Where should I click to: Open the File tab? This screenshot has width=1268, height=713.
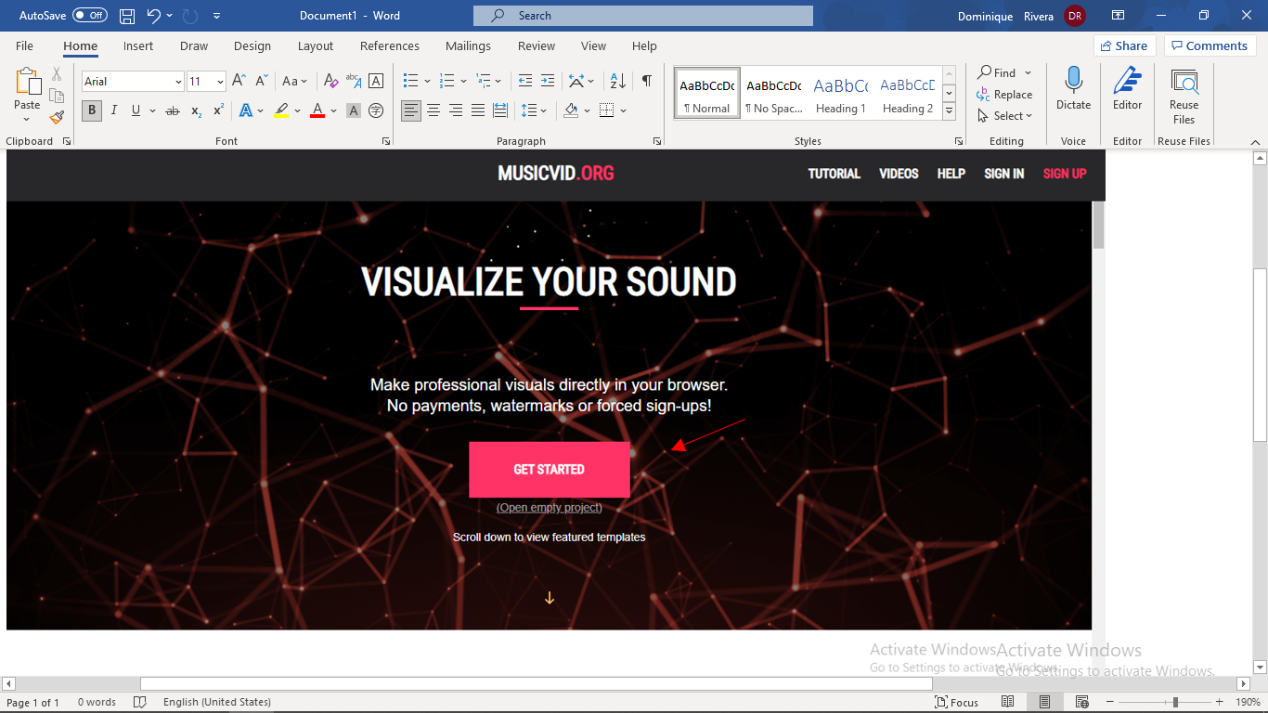tap(24, 45)
